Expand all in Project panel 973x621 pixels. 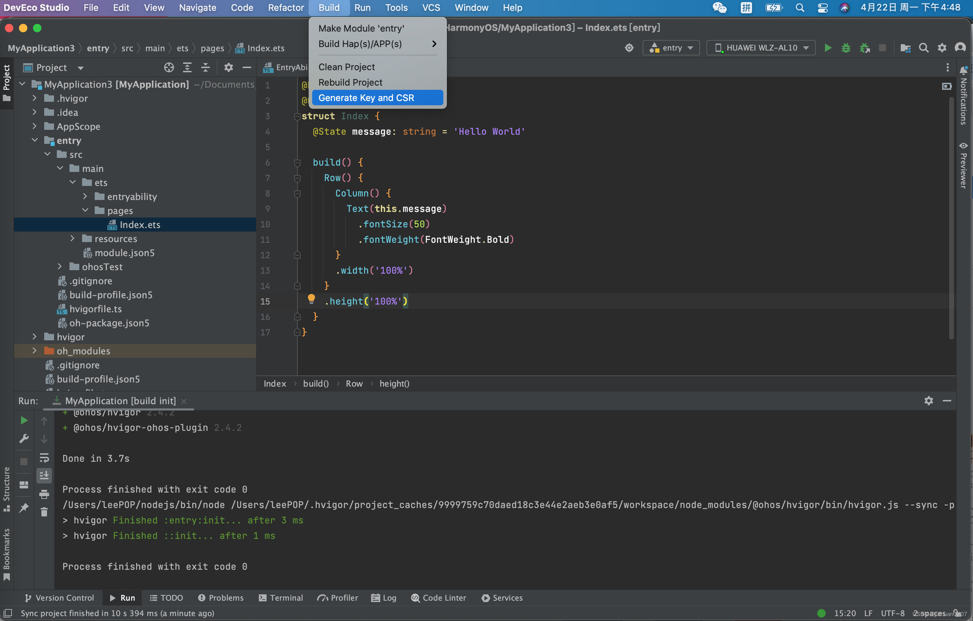point(187,67)
